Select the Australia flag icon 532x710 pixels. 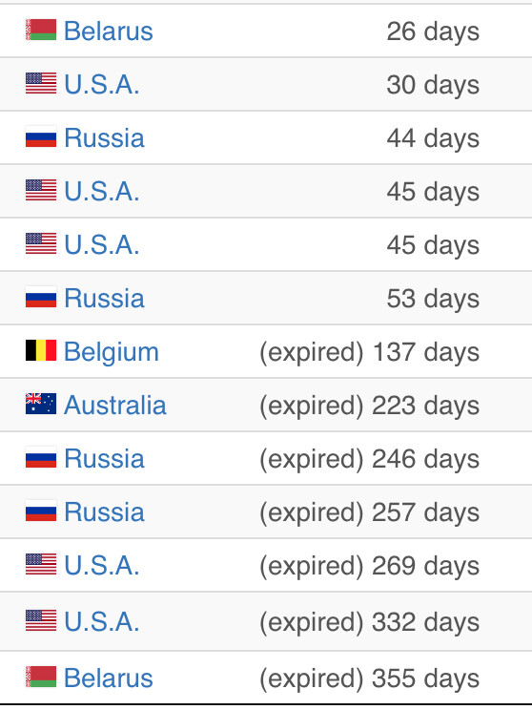(41, 404)
